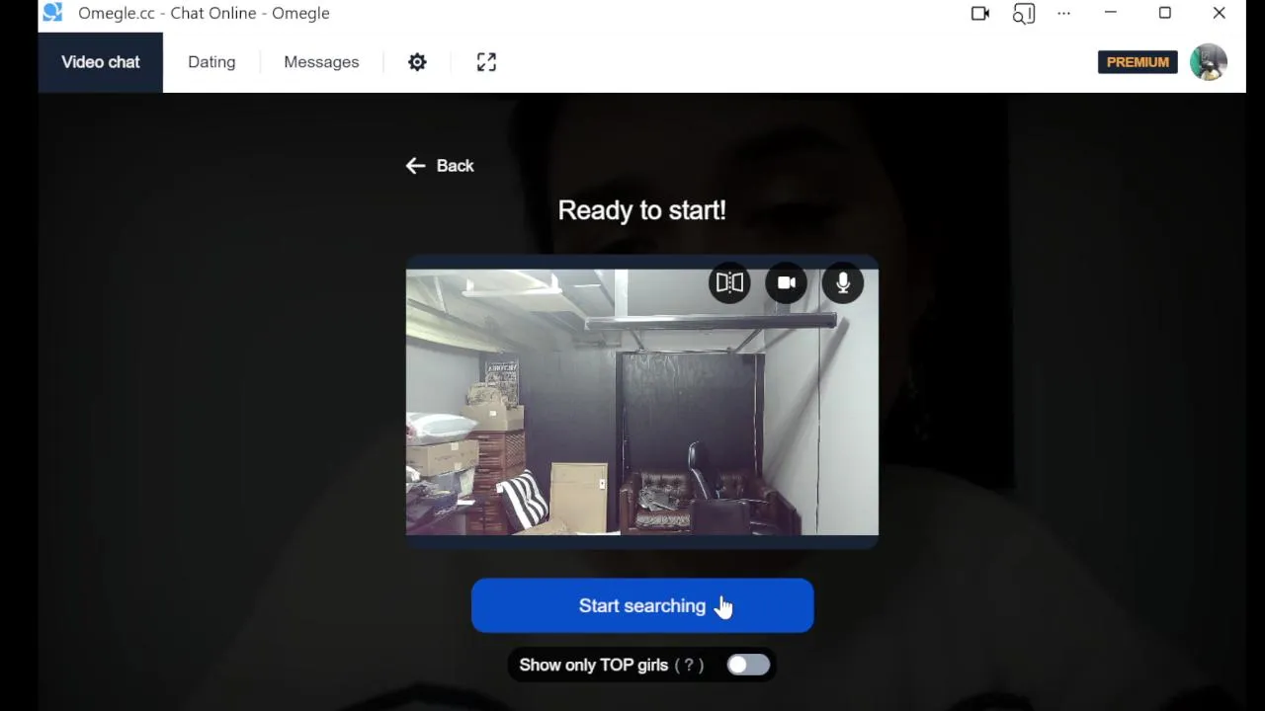Enter fullscreen using the expand icon
The height and width of the screenshot is (711, 1265).
click(x=486, y=62)
